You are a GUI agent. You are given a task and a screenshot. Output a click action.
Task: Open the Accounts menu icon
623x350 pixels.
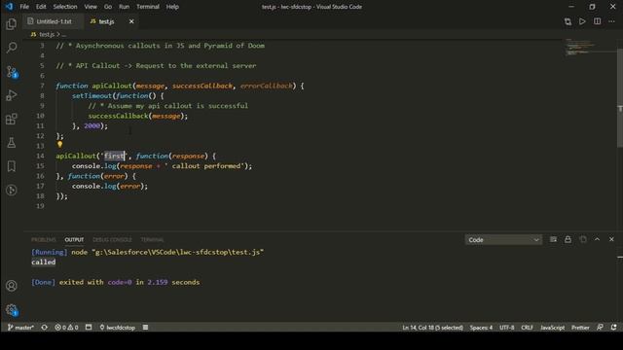tap(11, 285)
